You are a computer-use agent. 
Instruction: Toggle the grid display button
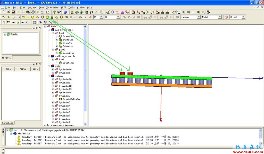point(34,22)
